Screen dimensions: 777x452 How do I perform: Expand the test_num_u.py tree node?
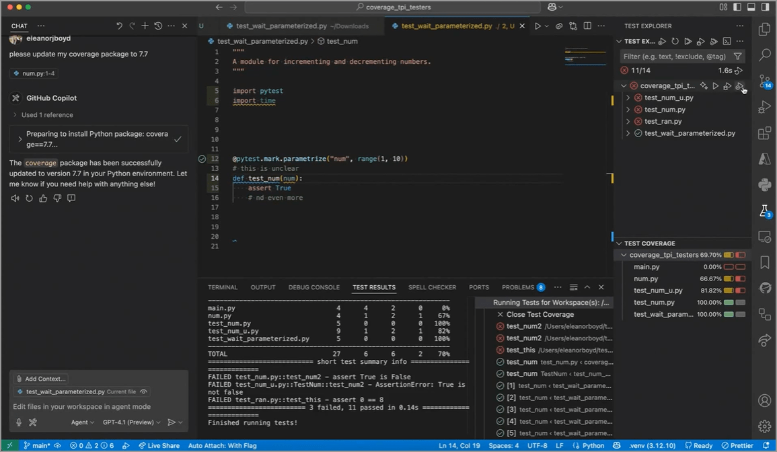pos(628,98)
